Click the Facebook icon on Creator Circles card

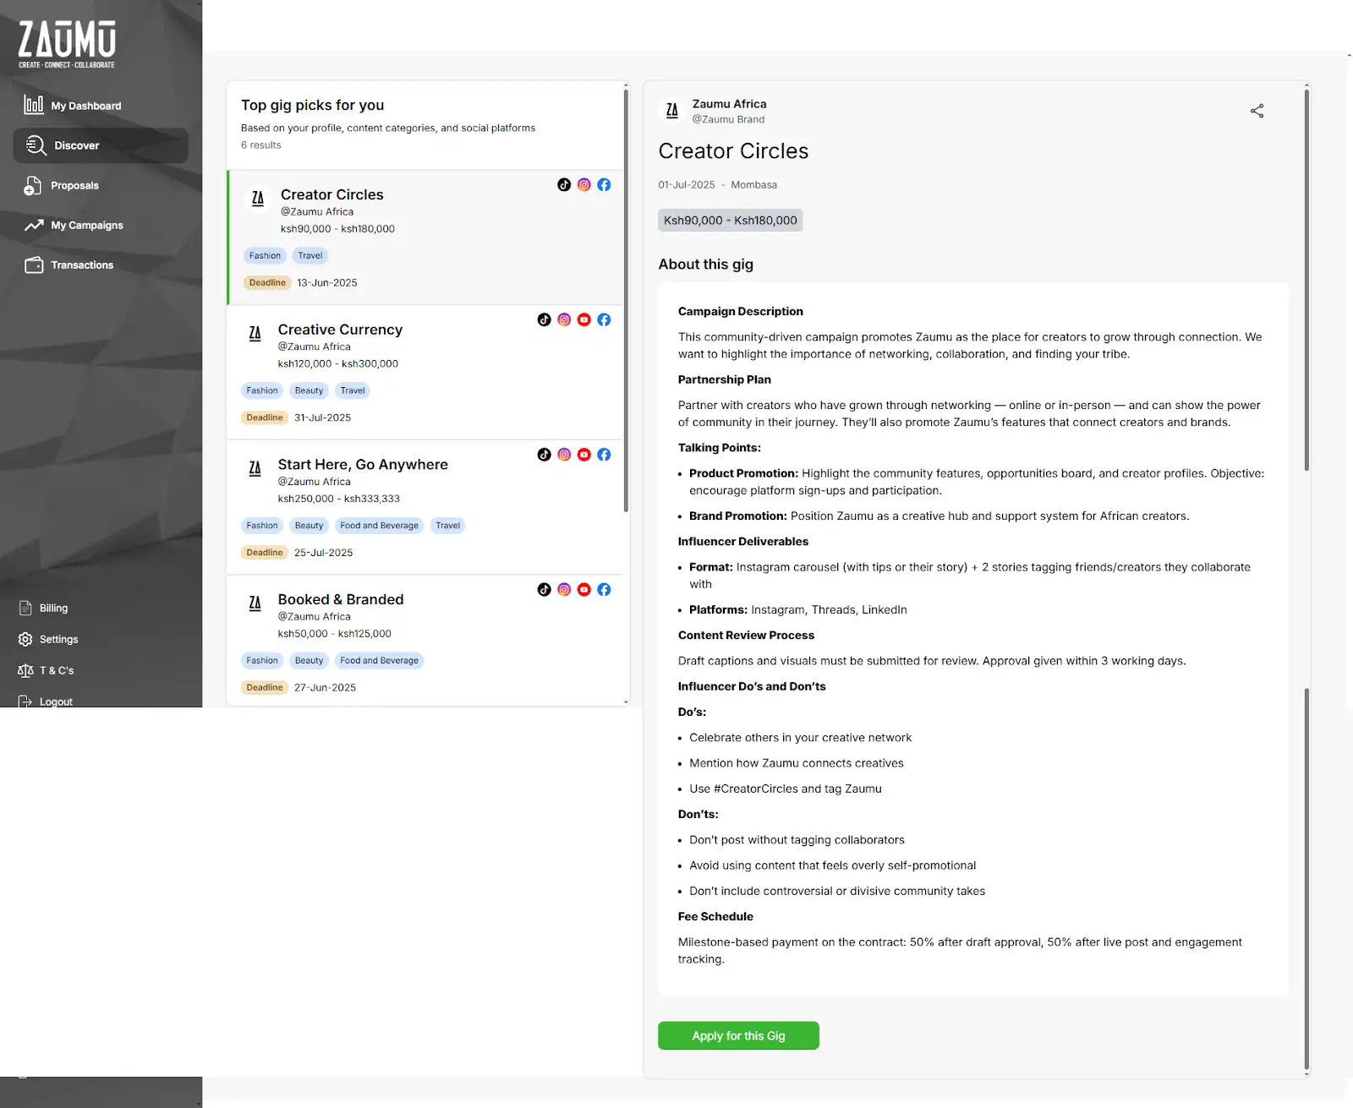(604, 184)
